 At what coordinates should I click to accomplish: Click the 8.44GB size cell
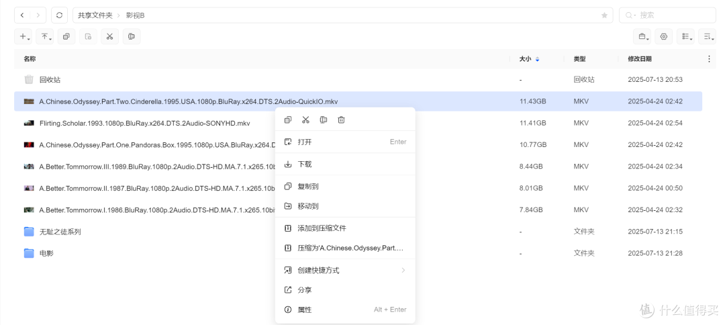point(531,167)
